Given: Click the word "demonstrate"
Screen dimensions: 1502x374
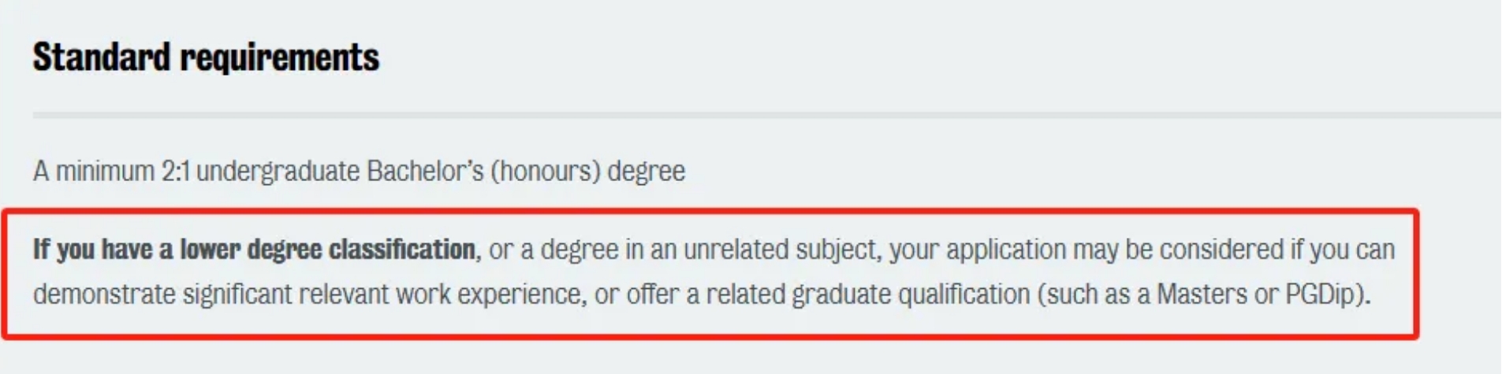Looking at the screenshot, I should pos(104,294).
